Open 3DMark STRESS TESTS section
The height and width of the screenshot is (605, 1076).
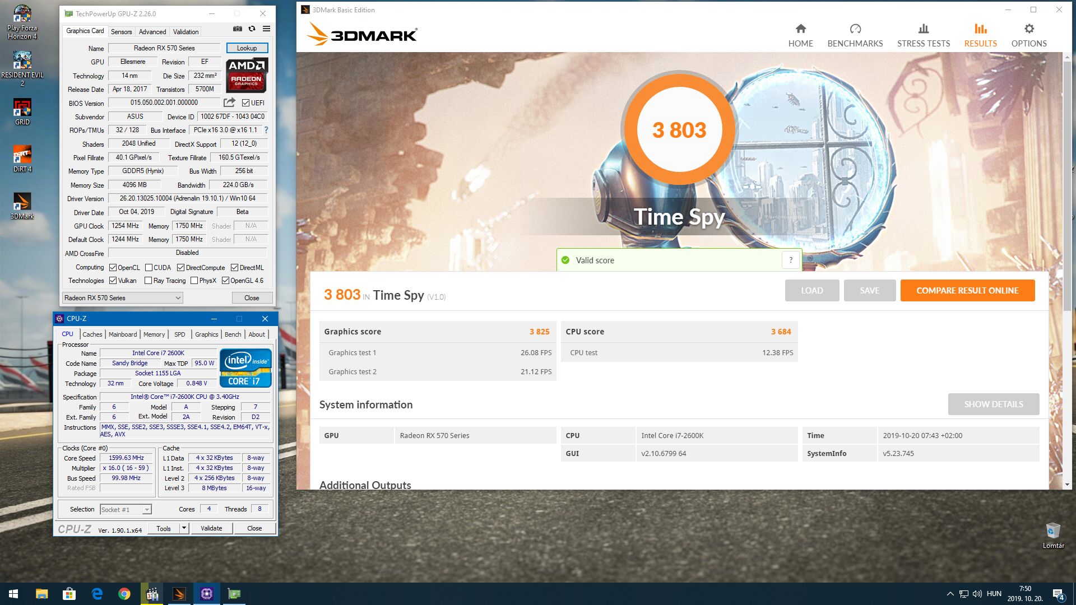(x=923, y=35)
